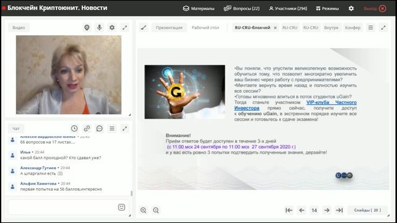Select the first RU-CRU tab
397x223 pixels.
click(290, 27)
